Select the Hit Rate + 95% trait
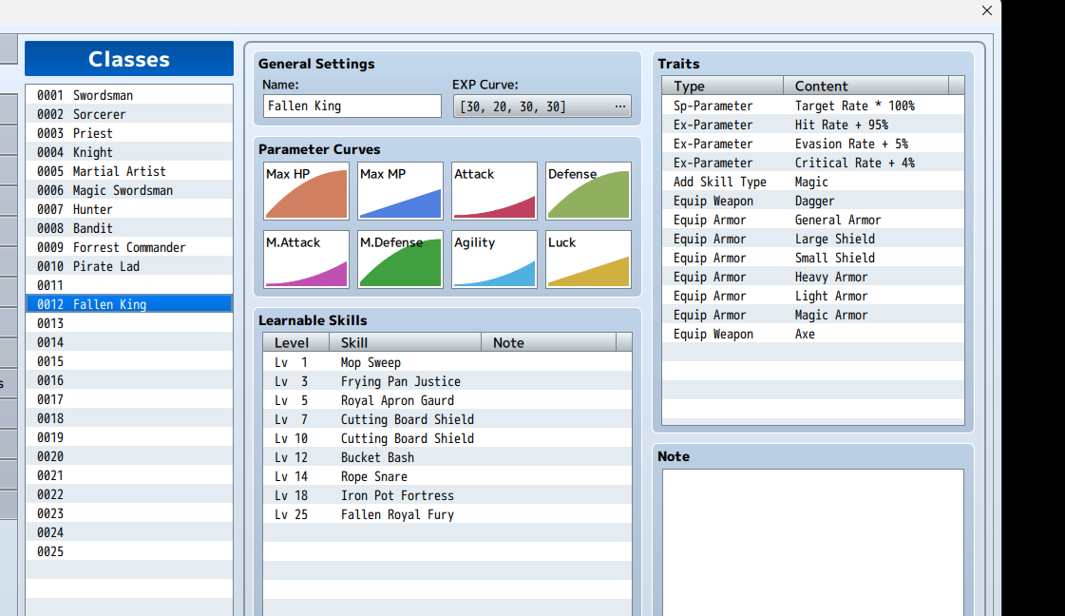 click(x=813, y=125)
